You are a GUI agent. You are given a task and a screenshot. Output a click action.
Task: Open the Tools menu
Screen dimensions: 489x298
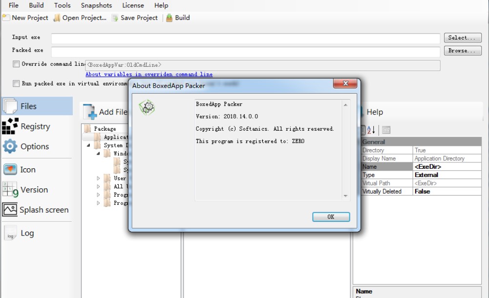pyautogui.click(x=63, y=5)
